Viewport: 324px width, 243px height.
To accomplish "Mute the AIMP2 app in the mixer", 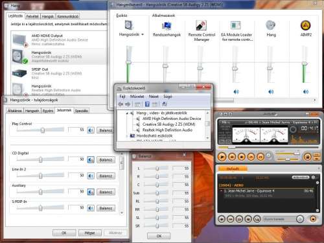I will pos(306,92).
